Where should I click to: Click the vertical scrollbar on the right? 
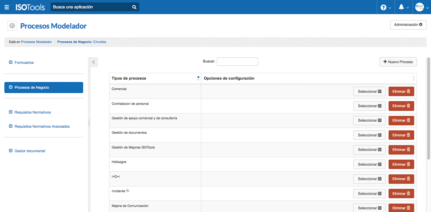click(429, 108)
